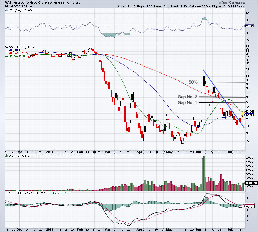Click the 2020 label on the bottom date axis
The width and height of the screenshot is (258, 232).
(50, 229)
